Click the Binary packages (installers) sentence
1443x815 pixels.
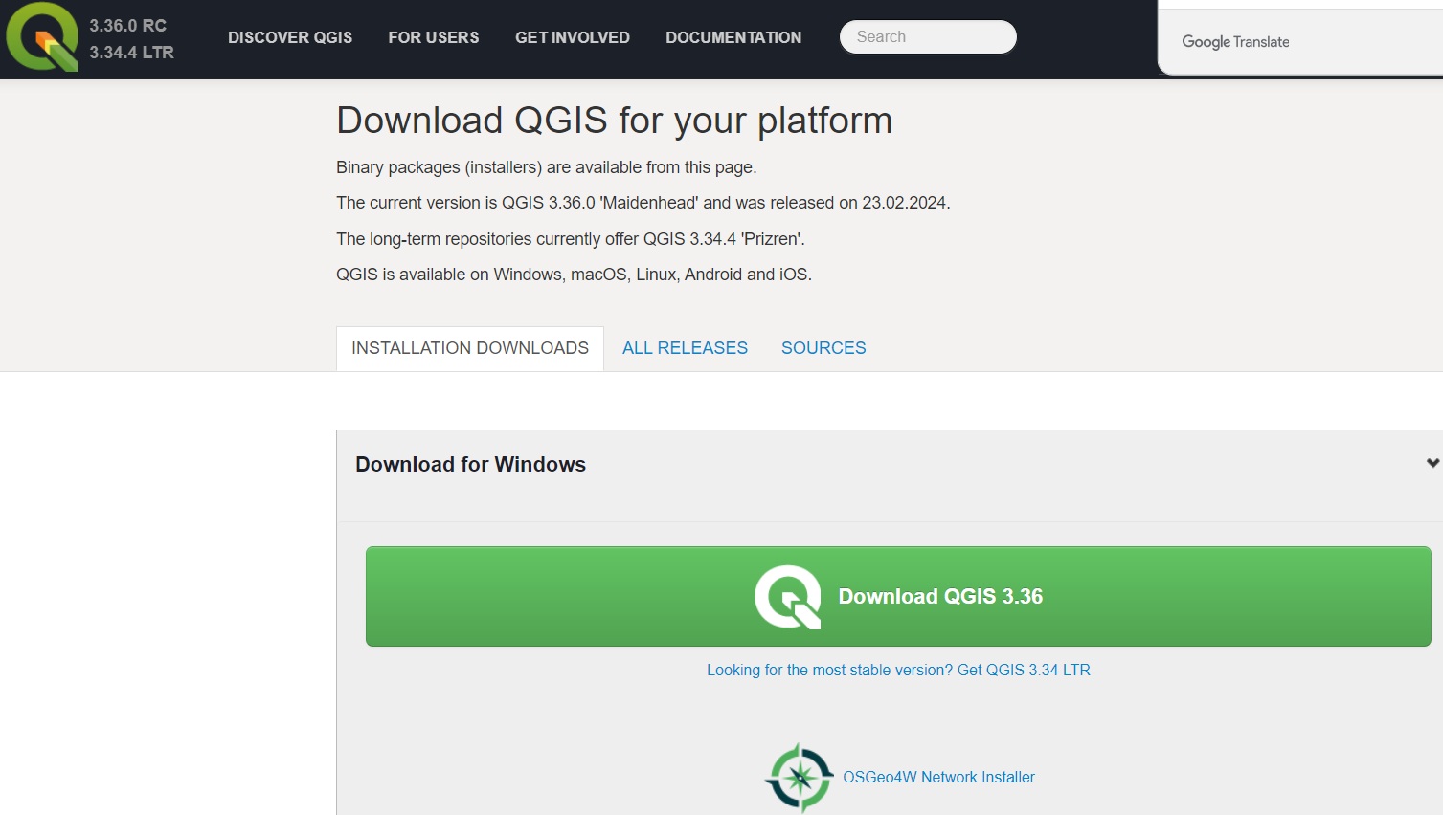point(546,167)
